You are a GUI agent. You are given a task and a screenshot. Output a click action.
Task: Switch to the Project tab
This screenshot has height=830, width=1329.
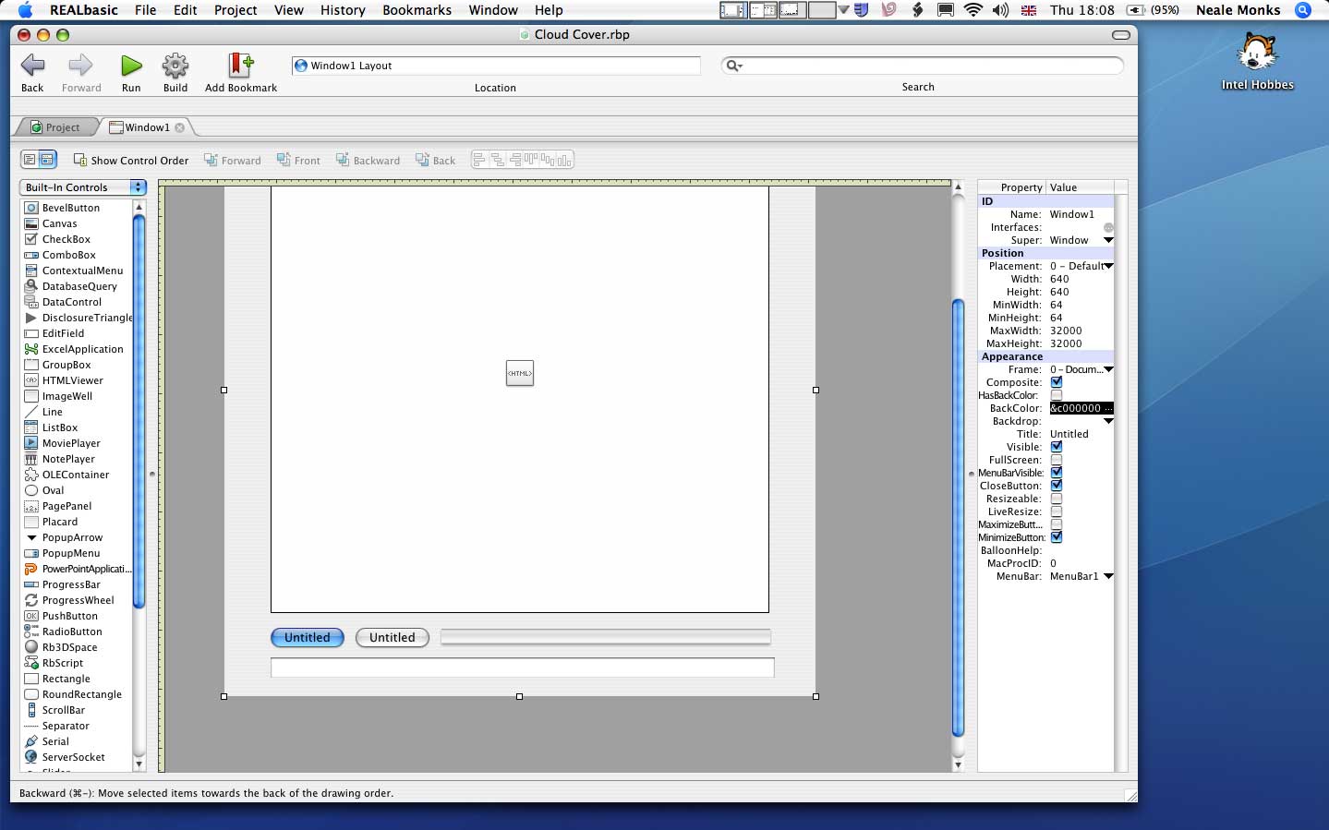click(55, 127)
